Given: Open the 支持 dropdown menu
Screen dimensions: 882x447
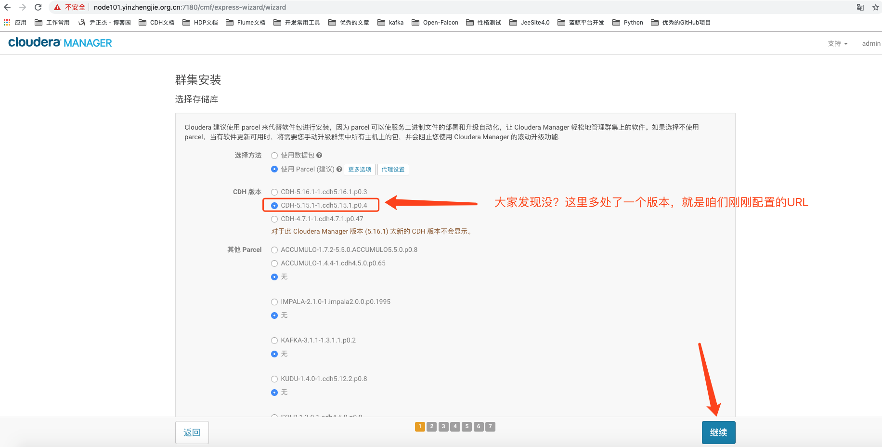Looking at the screenshot, I should point(838,43).
